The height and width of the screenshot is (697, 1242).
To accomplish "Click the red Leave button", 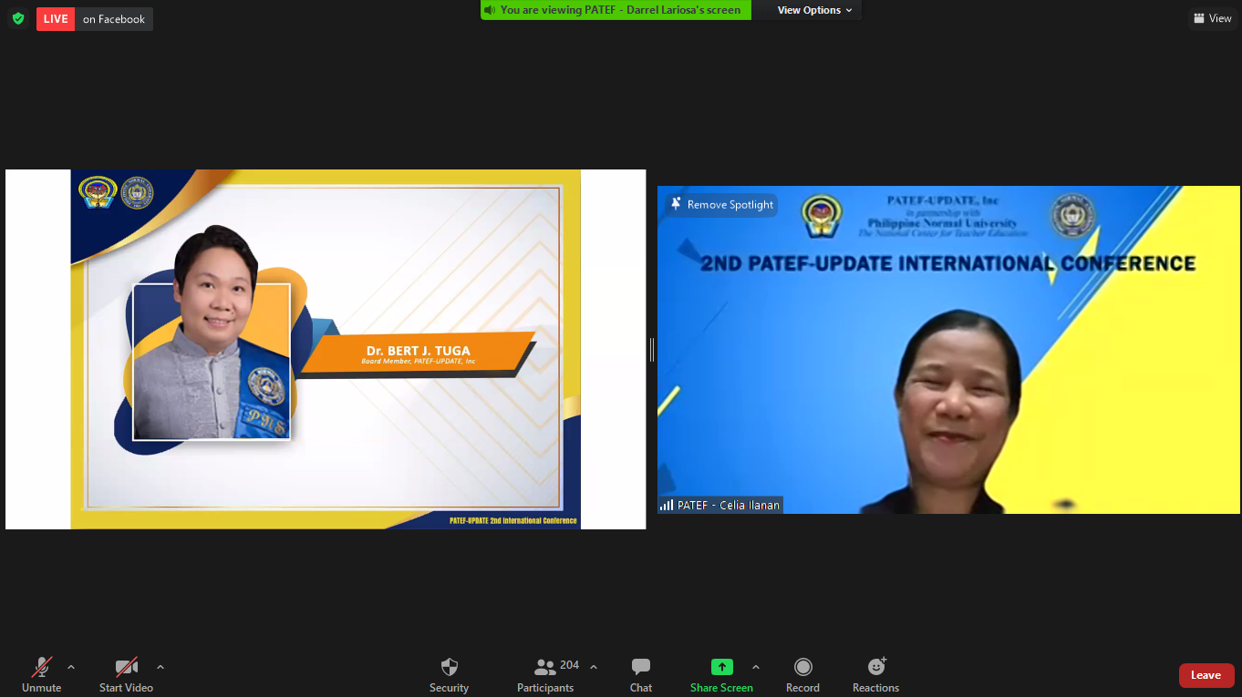I will (1206, 675).
